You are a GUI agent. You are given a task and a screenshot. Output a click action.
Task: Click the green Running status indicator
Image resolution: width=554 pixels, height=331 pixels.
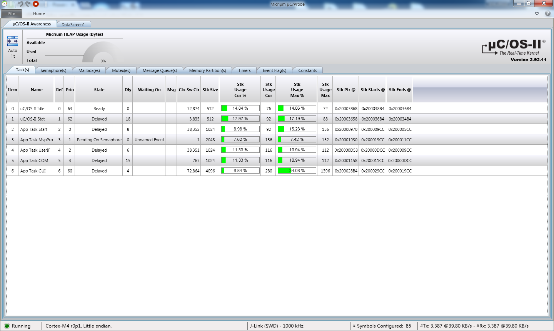click(x=7, y=326)
